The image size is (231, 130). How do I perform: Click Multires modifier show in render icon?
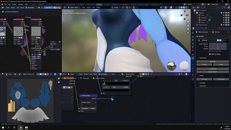[220, 40]
